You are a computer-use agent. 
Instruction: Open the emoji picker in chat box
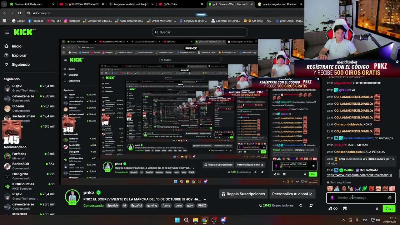(x=390, y=198)
